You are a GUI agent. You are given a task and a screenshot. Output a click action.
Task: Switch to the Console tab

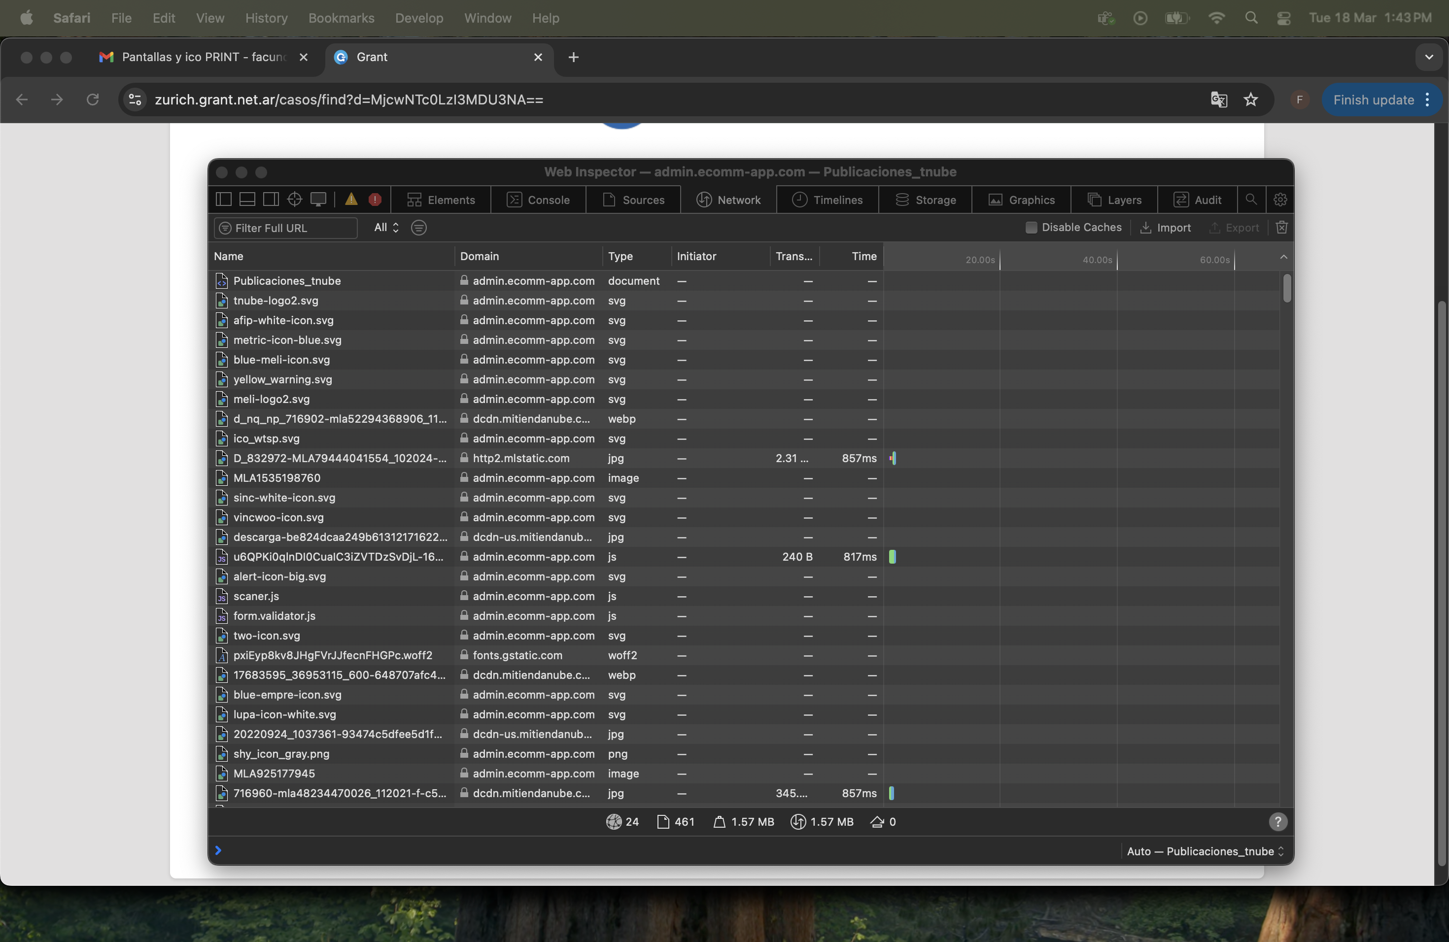point(538,200)
